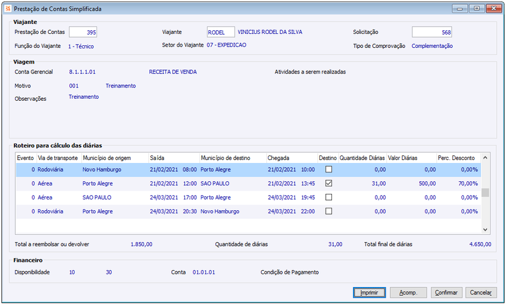Click the grid vertical scrollbar thumb
505x304 pixels.
(x=485, y=193)
